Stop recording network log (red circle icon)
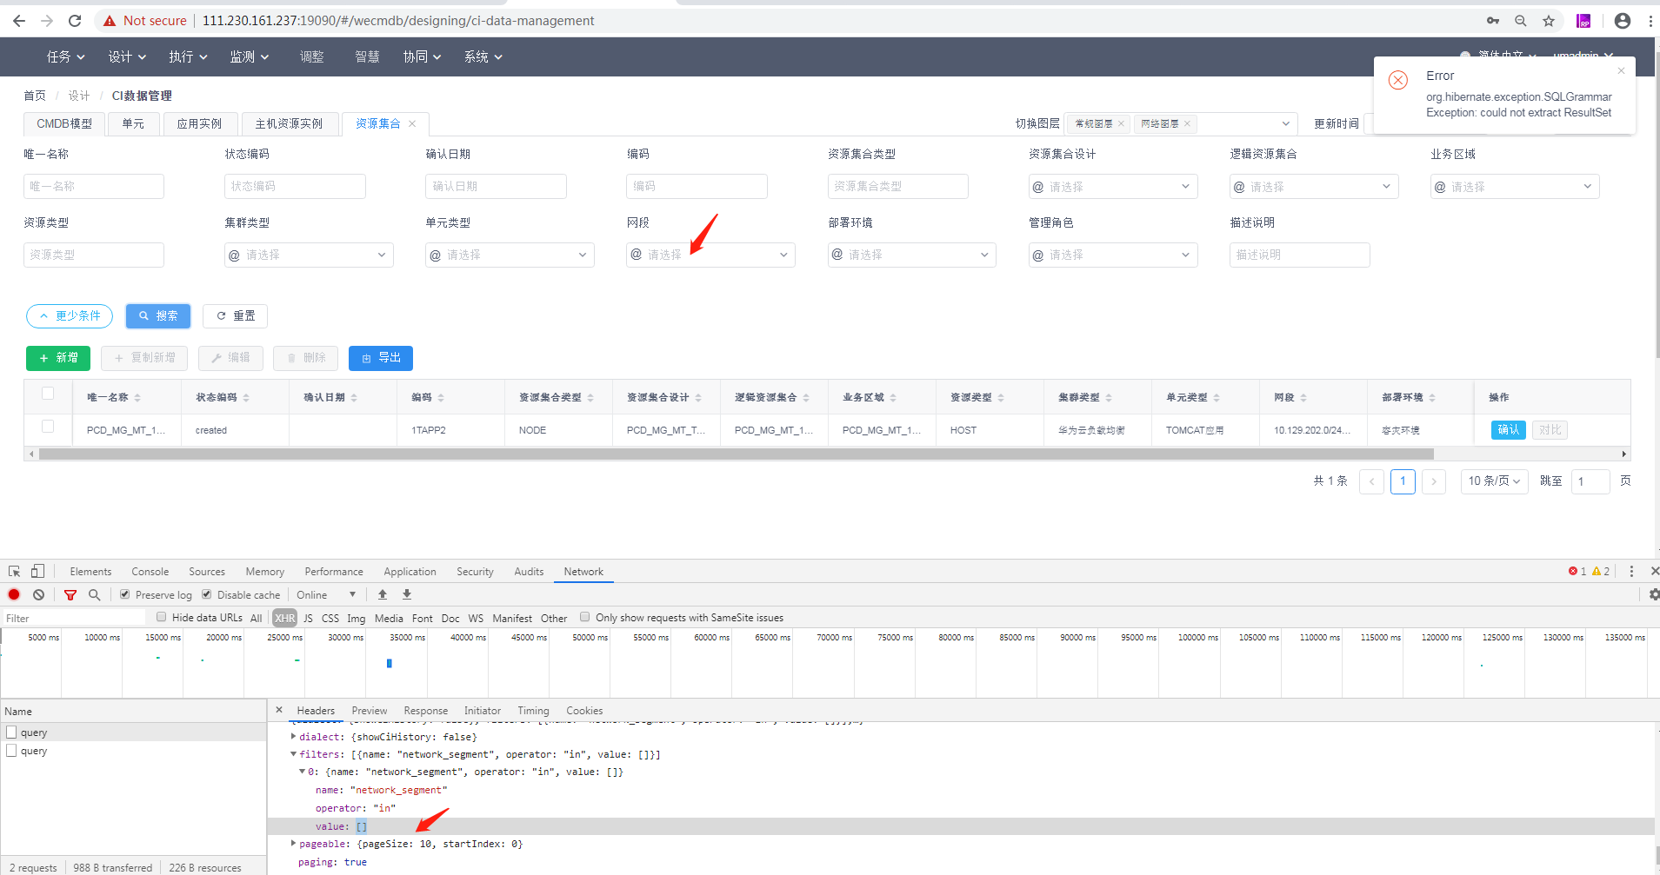The image size is (1660, 875). click(13, 594)
